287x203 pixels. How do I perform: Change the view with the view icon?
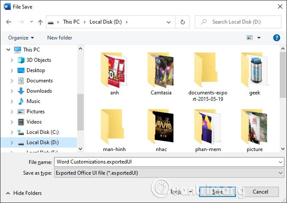point(250,38)
